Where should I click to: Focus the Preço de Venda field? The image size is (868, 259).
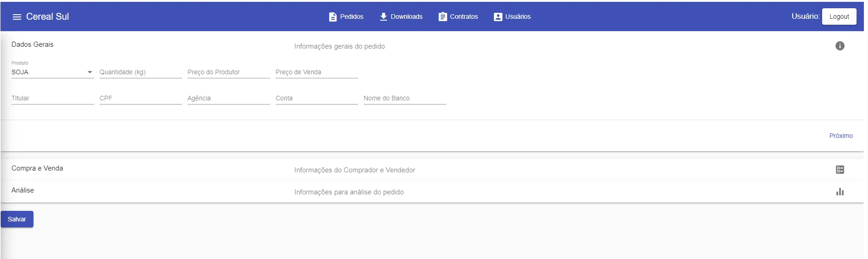tap(316, 72)
